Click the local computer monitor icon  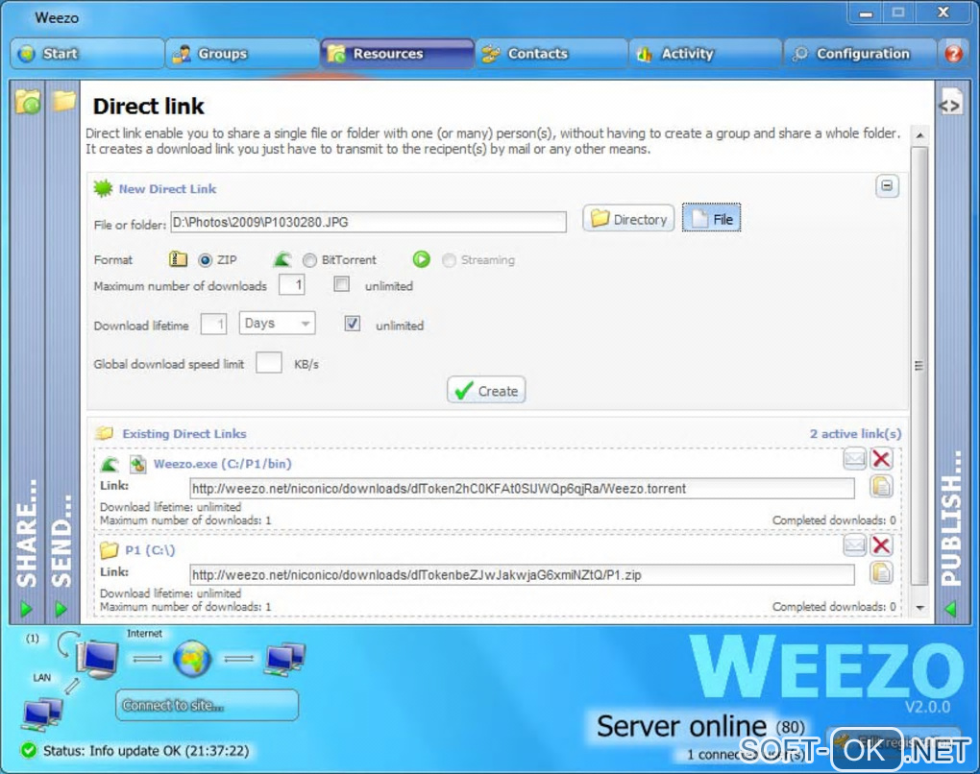pos(97,659)
